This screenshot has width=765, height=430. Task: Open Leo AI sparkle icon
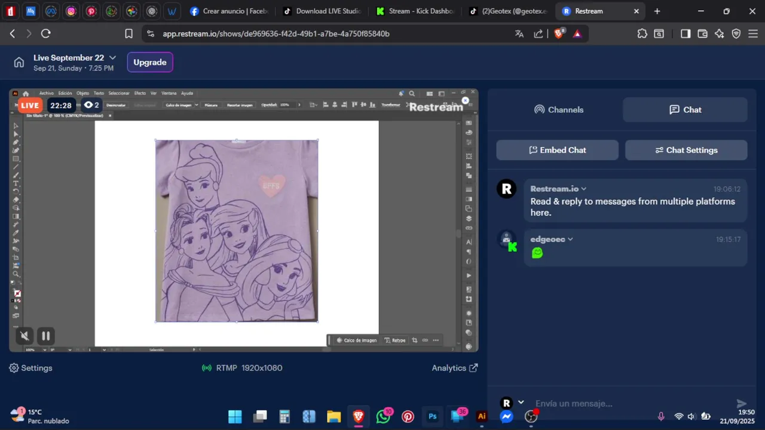tap(720, 33)
